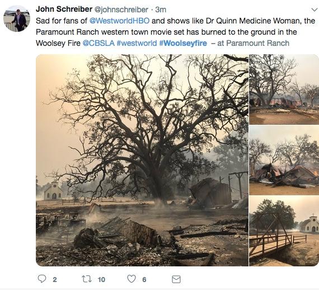This screenshot has width=319, height=291.
Task: Click the John Schreiber display name
Action: (64, 9)
